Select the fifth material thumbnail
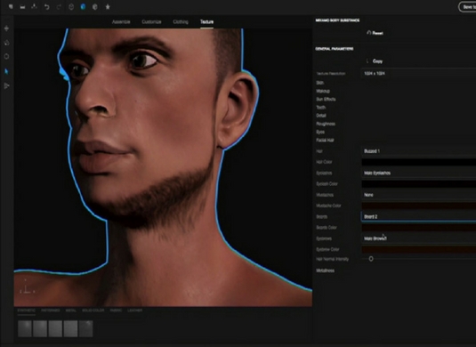This screenshot has width=476, height=347. (x=85, y=328)
